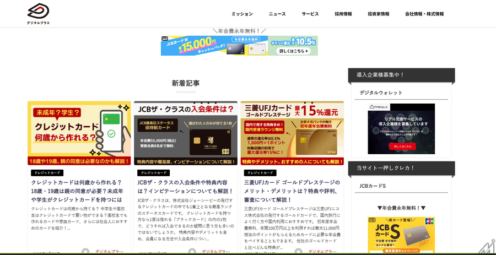Open the サービス menu item
The width and height of the screenshot is (496, 255).
point(310,14)
